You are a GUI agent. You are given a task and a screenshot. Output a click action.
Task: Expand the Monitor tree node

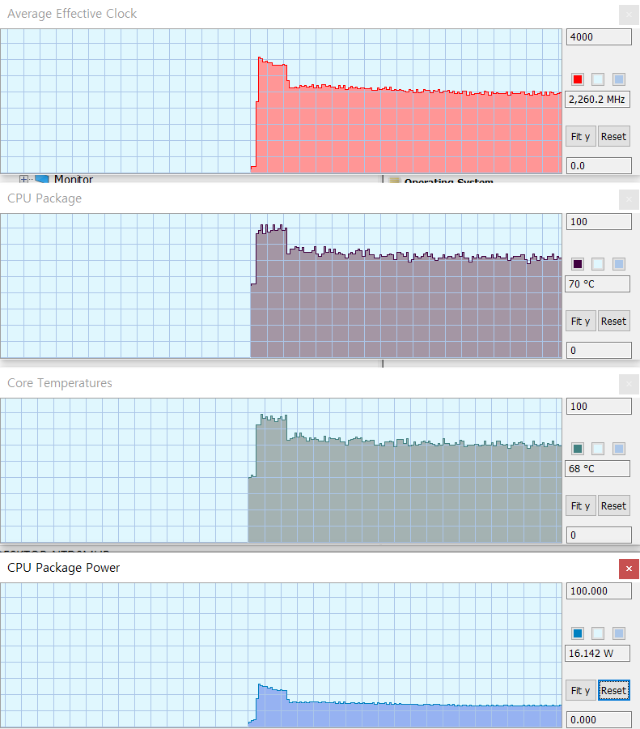click(x=23, y=179)
